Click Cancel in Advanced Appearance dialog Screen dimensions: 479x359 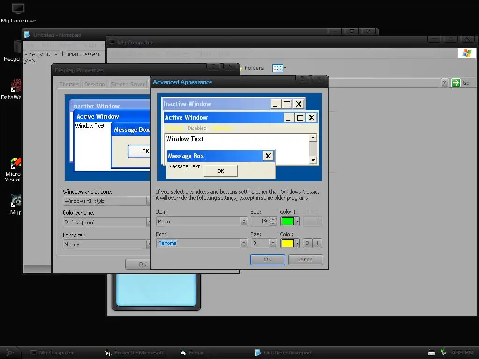pyautogui.click(x=305, y=259)
